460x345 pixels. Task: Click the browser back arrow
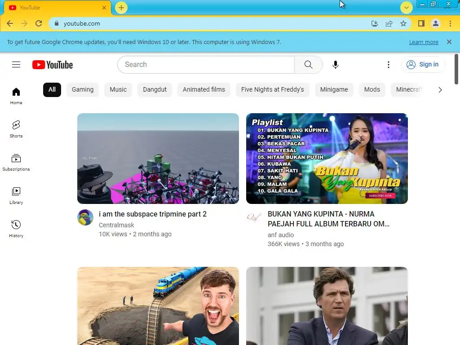tap(10, 23)
